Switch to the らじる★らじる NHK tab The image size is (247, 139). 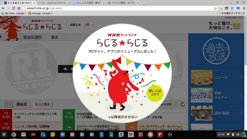(x=20, y=3)
